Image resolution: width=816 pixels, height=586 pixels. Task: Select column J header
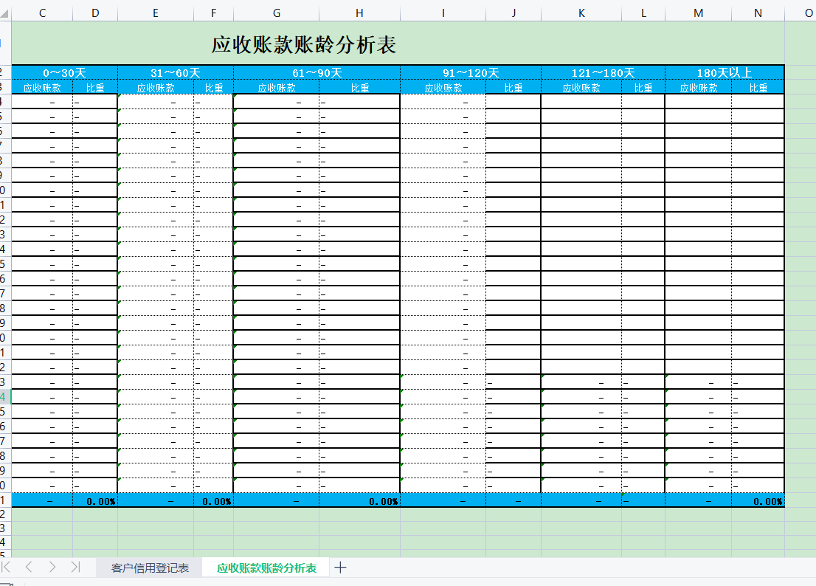tap(514, 13)
